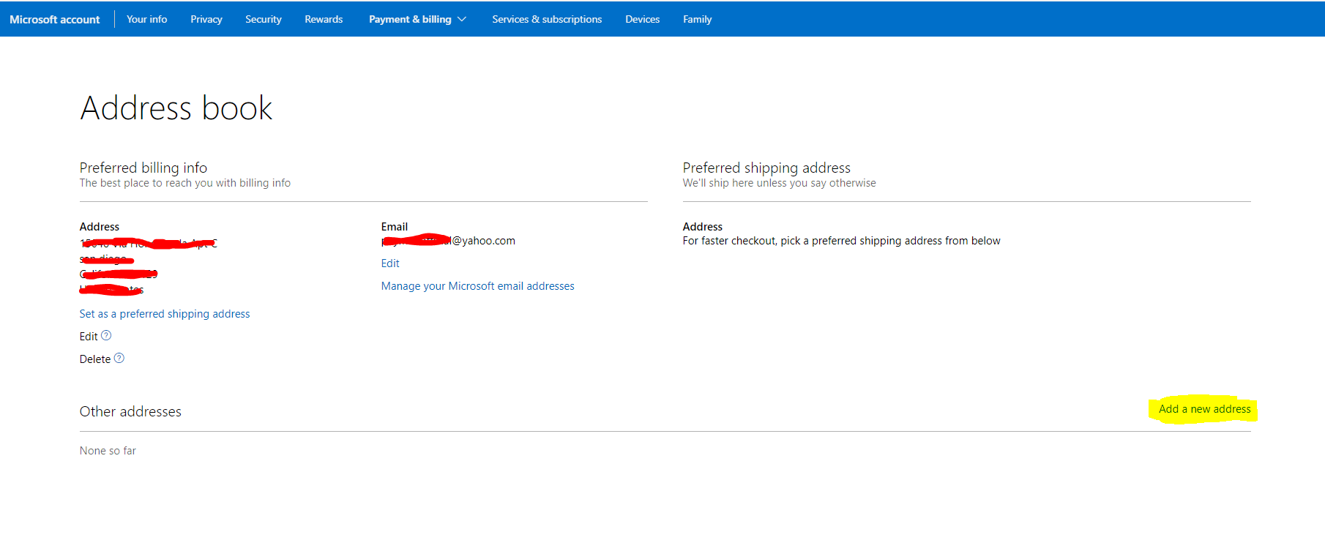Click the help icon next to address Edit
The height and width of the screenshot is (543, 1325).
(106, 335)
